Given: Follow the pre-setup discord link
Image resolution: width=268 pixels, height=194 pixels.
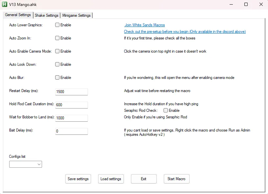Looking at the screenshot, I should pyautogui.click(x=185, y=32).
